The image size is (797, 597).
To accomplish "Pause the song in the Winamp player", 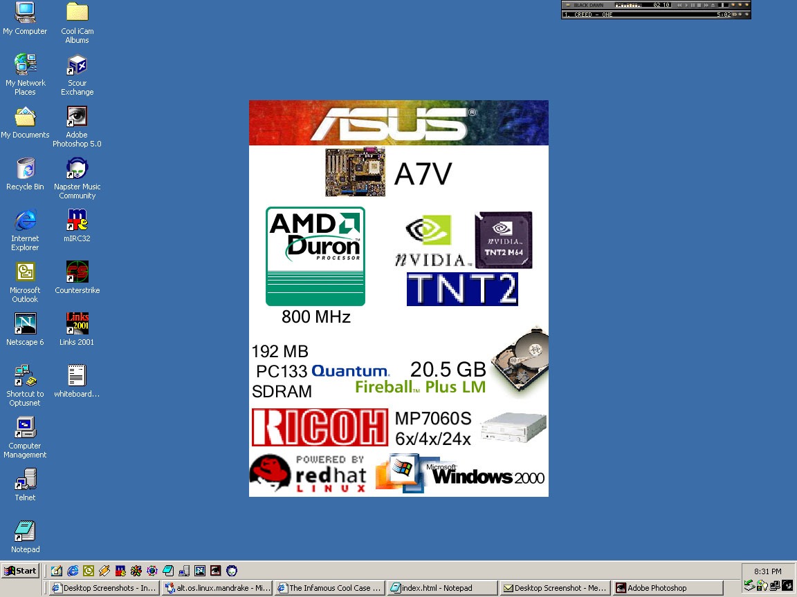I will click(x=693, y=5).
